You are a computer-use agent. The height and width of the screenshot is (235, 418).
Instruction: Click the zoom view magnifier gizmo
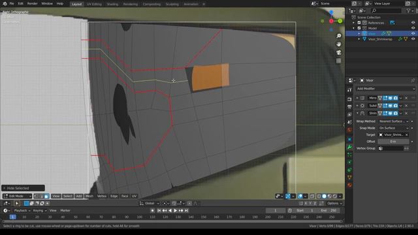click(x=338, y=36)
